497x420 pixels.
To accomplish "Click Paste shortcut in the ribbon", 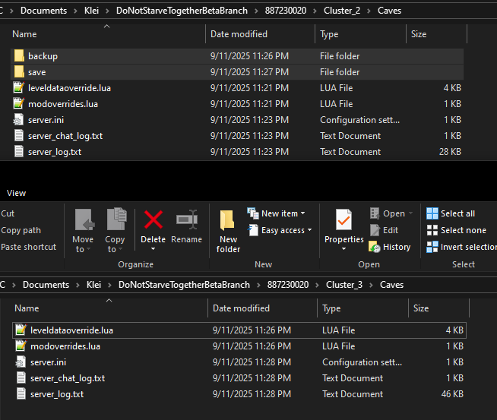I will pos(29,247).
